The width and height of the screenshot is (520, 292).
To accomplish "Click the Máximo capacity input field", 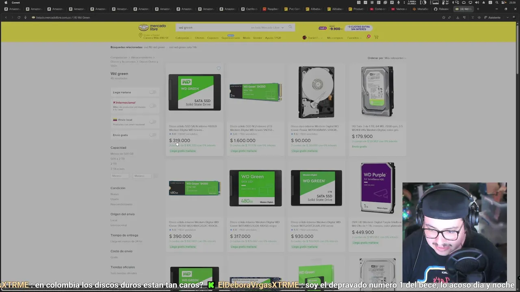I will point(142,176).
